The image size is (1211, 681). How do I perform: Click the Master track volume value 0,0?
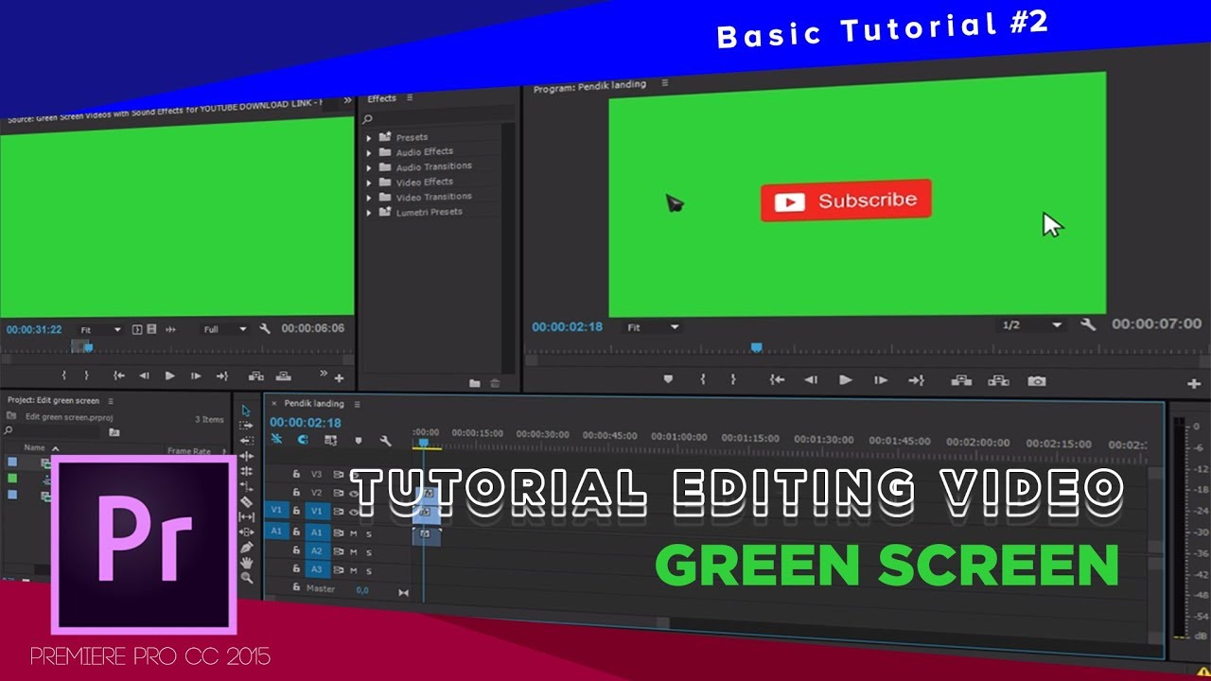coord(362,590)
